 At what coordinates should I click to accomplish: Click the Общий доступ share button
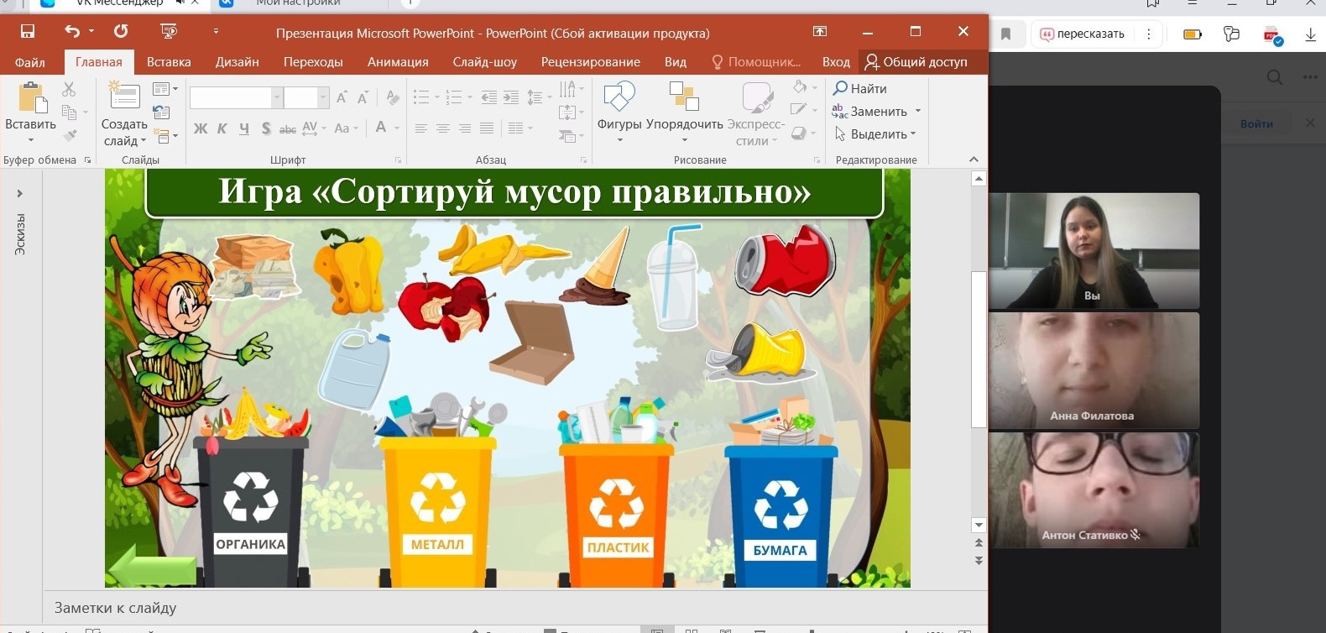916,61
